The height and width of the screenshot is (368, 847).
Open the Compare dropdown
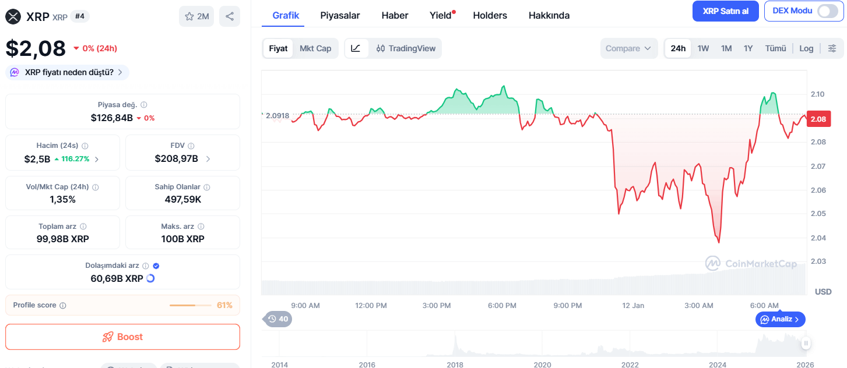tap(629, 48)
